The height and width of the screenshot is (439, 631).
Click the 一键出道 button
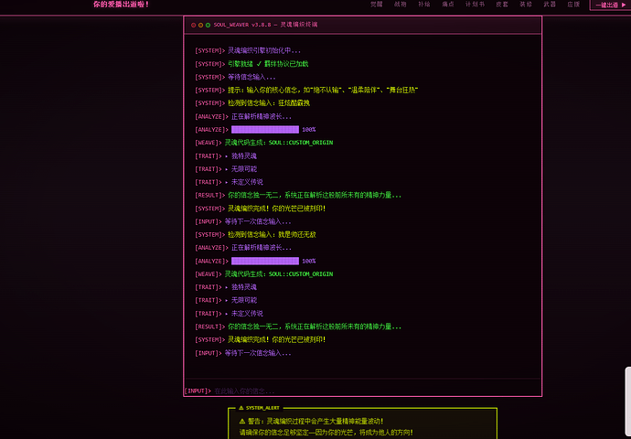click(610, 5)
